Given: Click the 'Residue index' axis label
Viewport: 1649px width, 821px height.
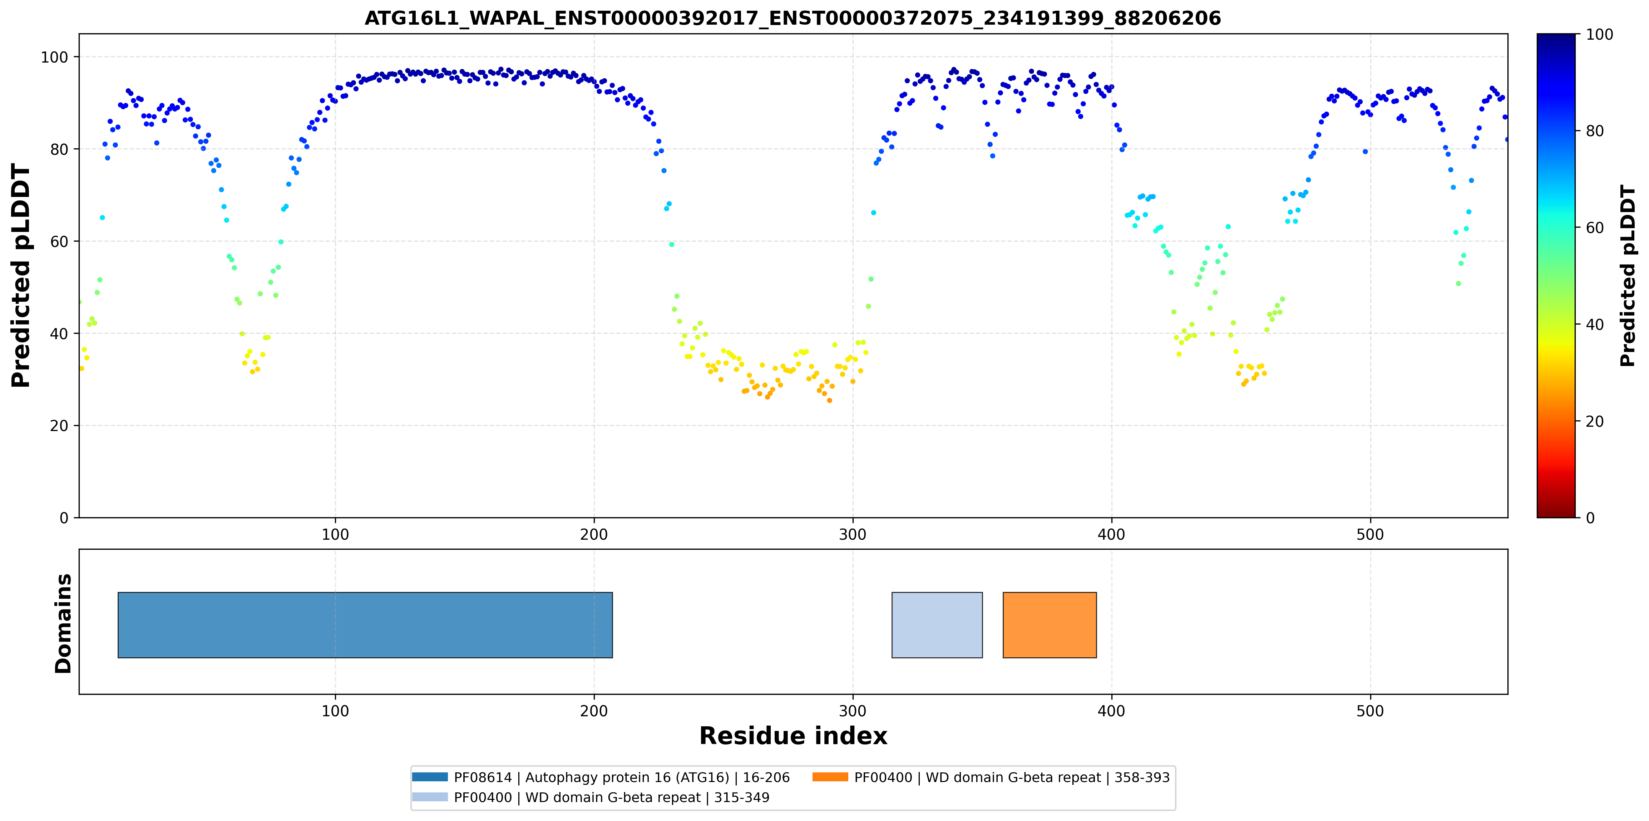Looking at the screenshot, I should tap(793, 736).
